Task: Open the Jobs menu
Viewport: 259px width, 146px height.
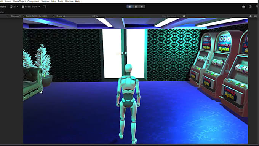Action: (54, 1)
